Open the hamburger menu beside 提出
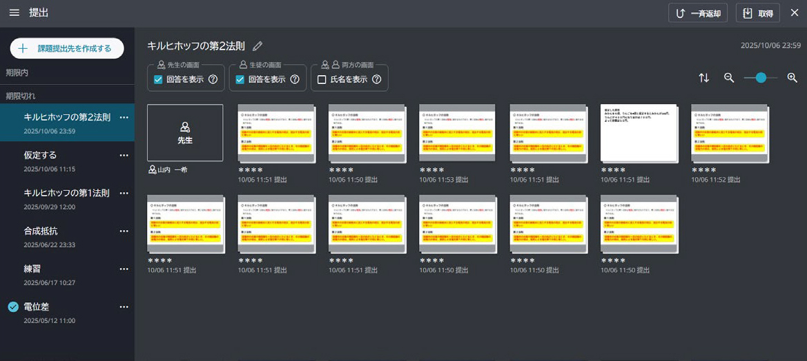The width and height of the screenshot is (807, 361). [x=14, y=13]
